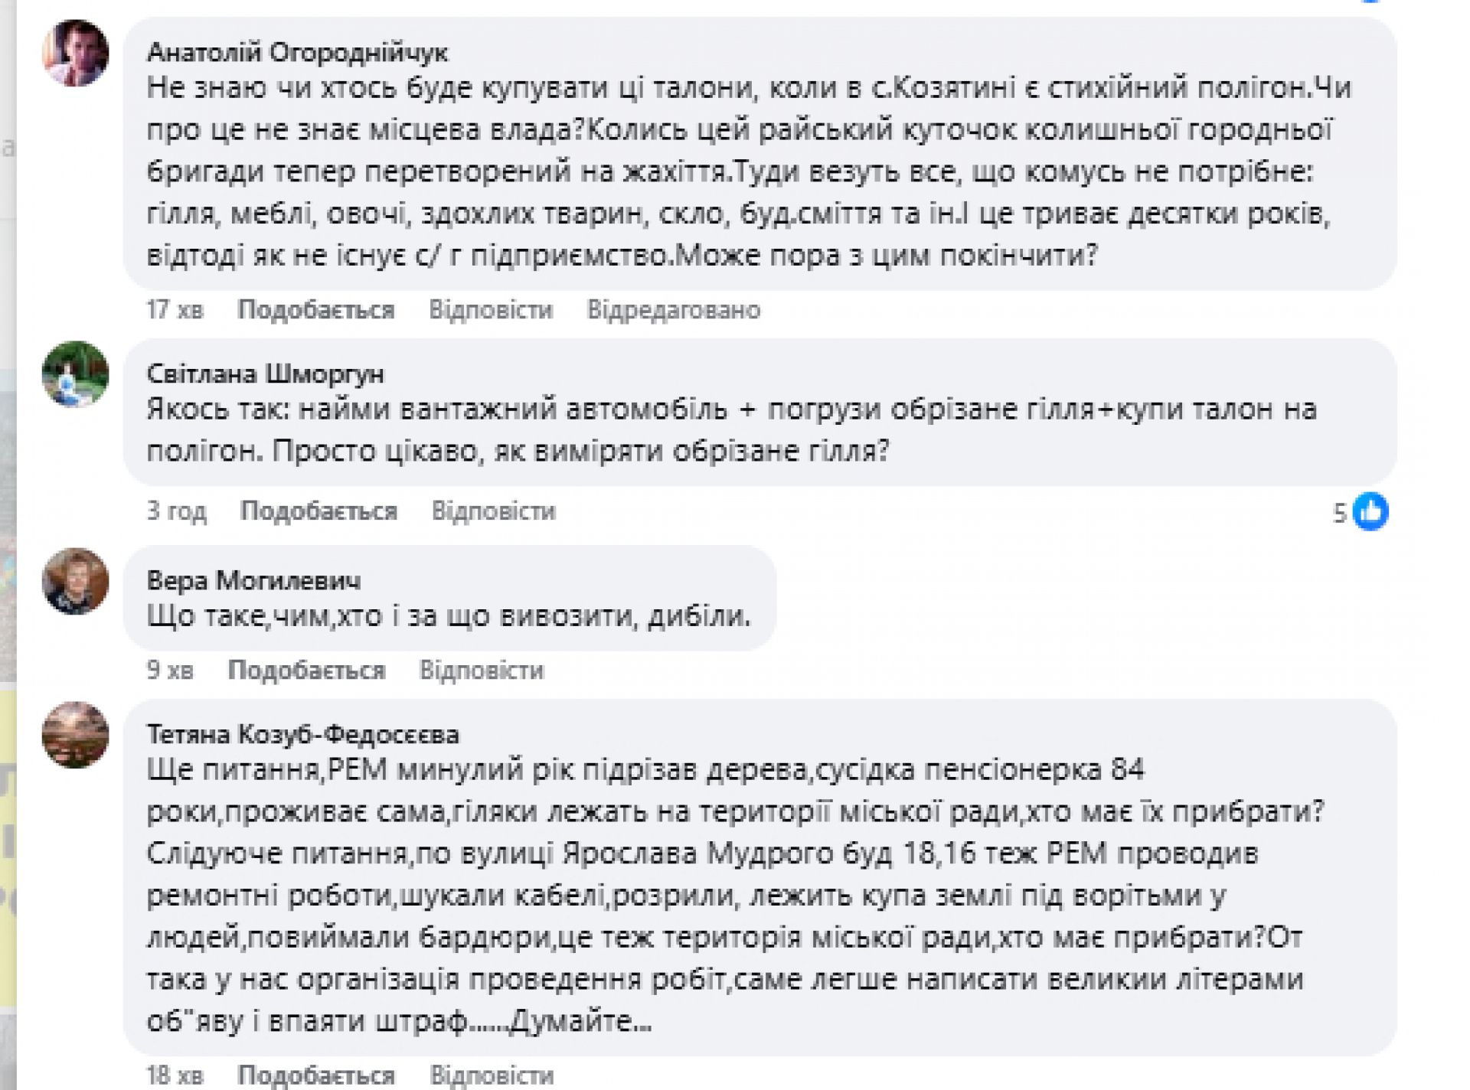Viewport: 1470px width, 1090px height.
Task: Like Світлана Шморгун's comment
Action: pyautogui.click(x=318, y=511)
